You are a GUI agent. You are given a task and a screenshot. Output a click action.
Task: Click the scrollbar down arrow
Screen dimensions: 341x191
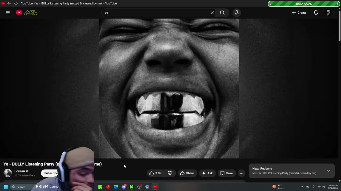pos(339,181)
